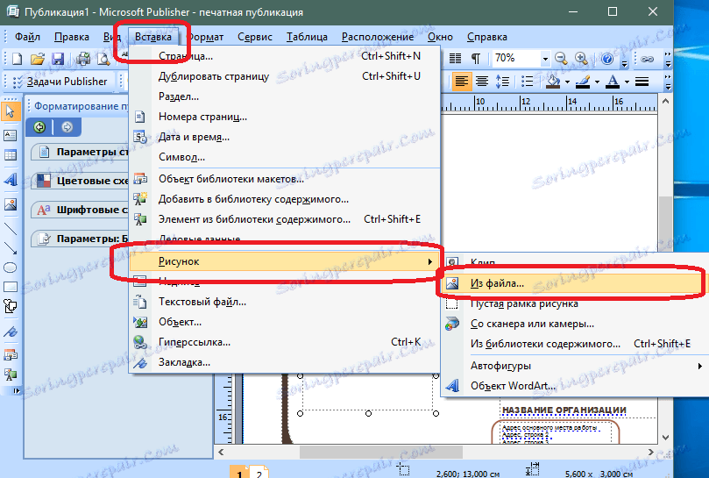Viewport: 709px width, 478px height.
Task: Click the Print Preview icon
Action: click(x=103, y=59)
